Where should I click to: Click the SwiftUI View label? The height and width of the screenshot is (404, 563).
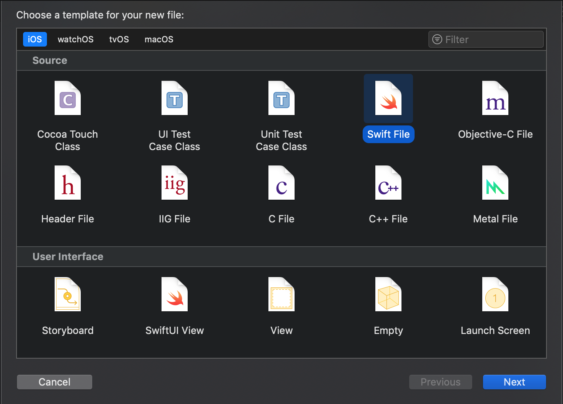pos(175,331)
